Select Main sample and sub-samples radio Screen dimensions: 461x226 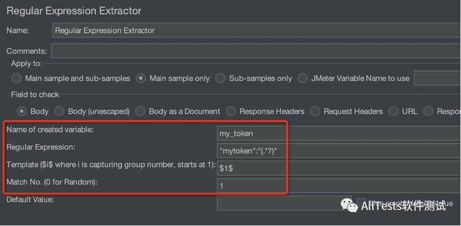tap(17, 79)
